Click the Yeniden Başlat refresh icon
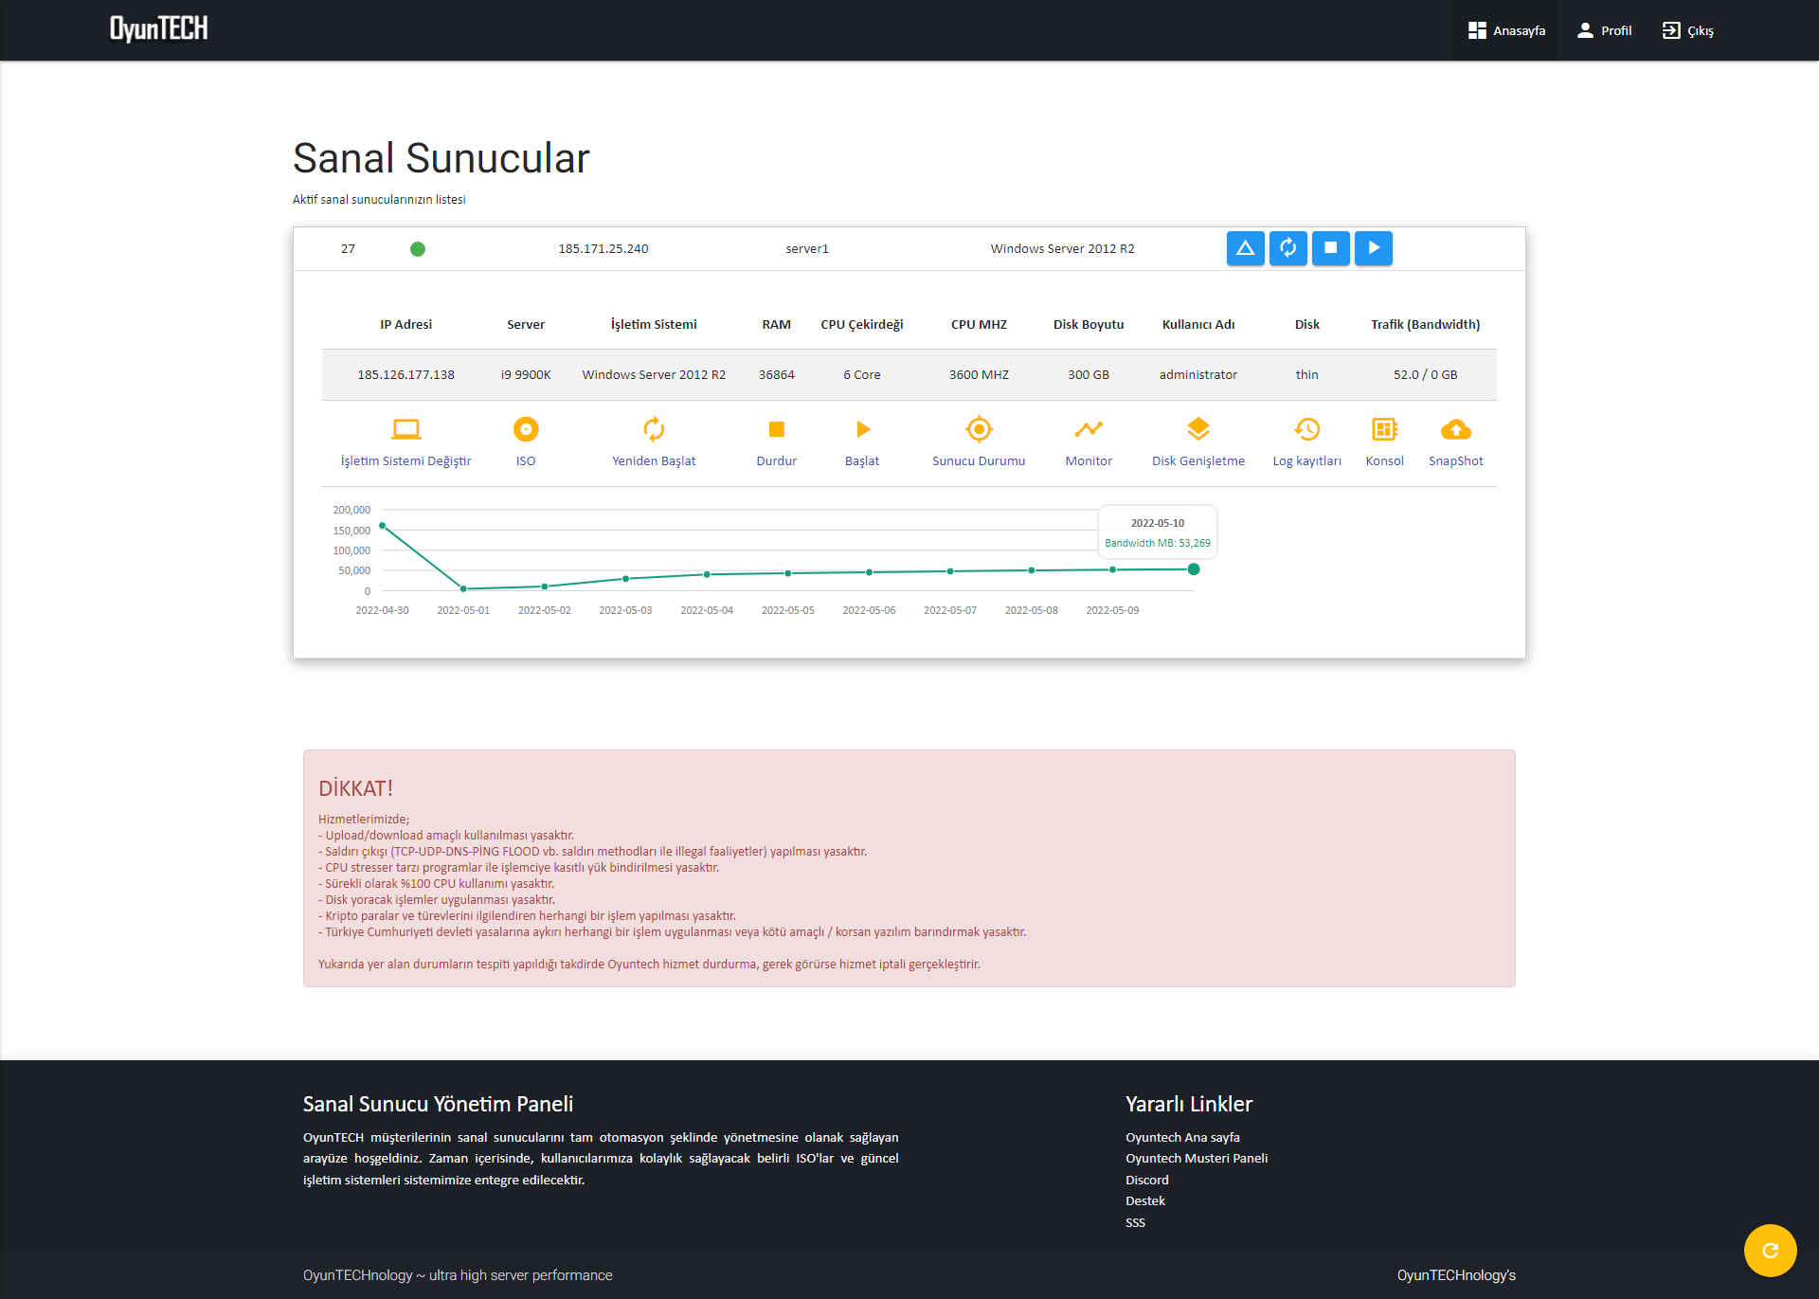 654,429
